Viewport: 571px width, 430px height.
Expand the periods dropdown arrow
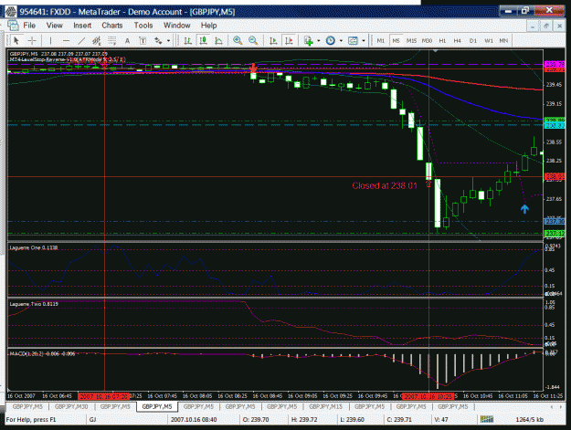(x=341, y=41)
